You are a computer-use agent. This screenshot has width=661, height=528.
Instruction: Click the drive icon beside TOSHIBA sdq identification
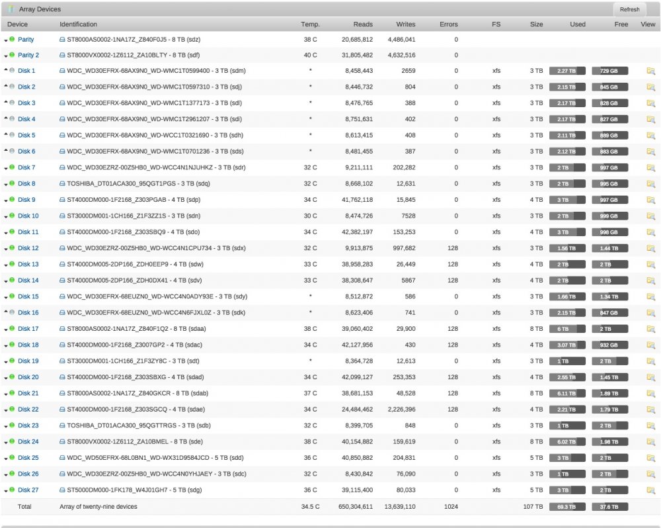tap(62, 183)
